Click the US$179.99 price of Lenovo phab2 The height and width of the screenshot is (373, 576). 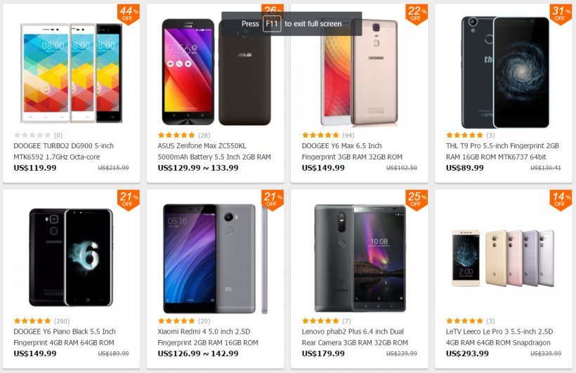(323, 353)
